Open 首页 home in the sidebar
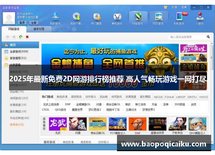Image resolution: width=215 pixels, height=155 pixels. click(20, 45)
